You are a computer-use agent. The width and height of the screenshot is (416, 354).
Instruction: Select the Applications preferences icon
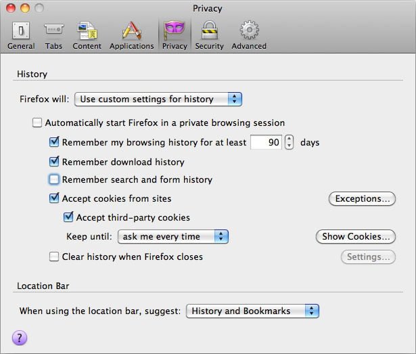tap(131, 35)
